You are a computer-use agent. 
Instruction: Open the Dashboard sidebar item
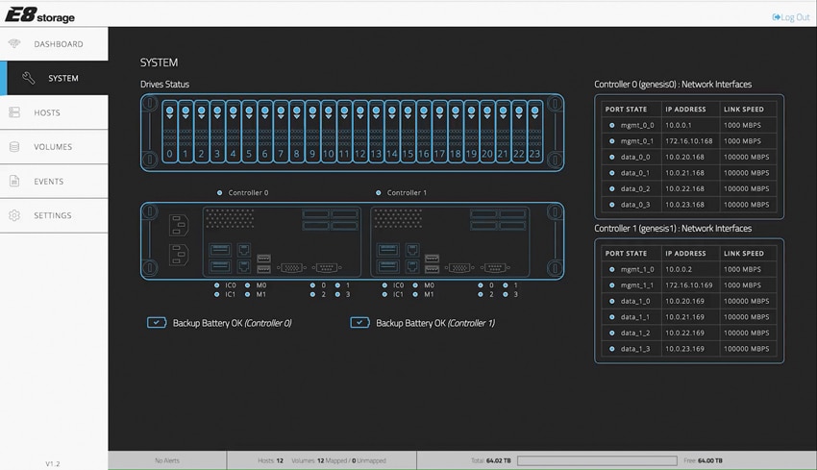click(x=54, y=44)
